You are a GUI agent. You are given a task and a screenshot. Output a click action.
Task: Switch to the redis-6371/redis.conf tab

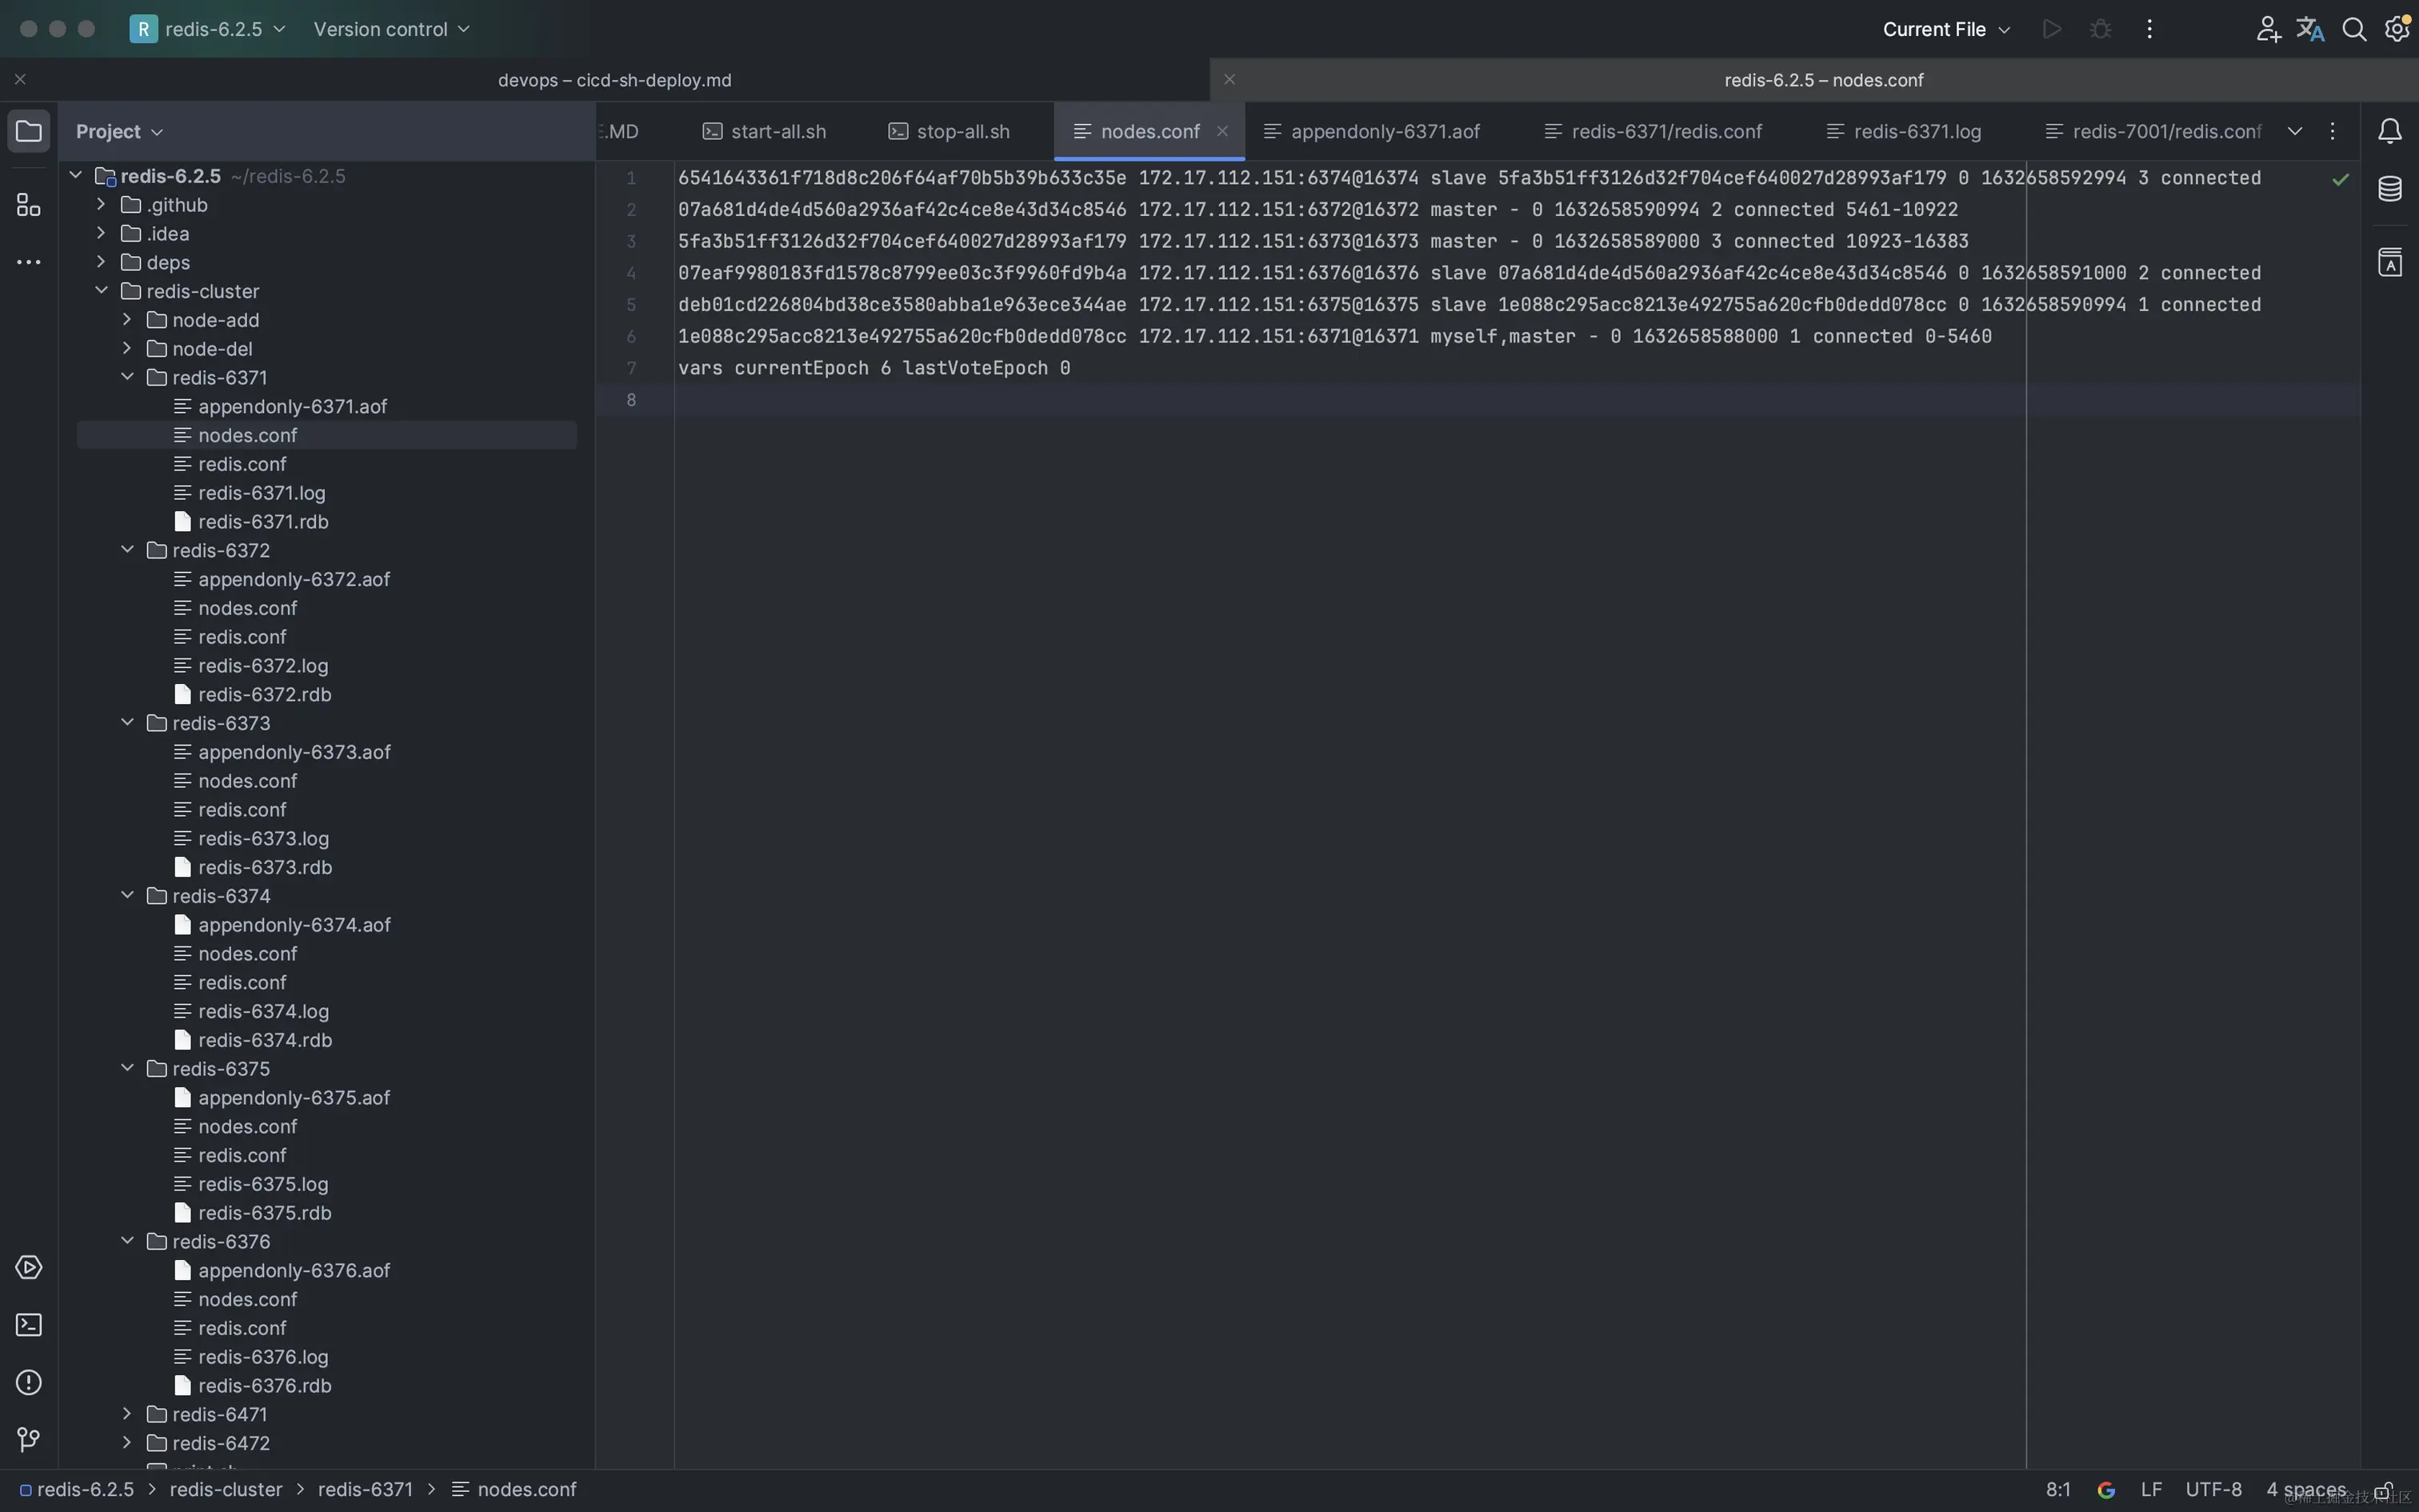(x=1653, y=131)
